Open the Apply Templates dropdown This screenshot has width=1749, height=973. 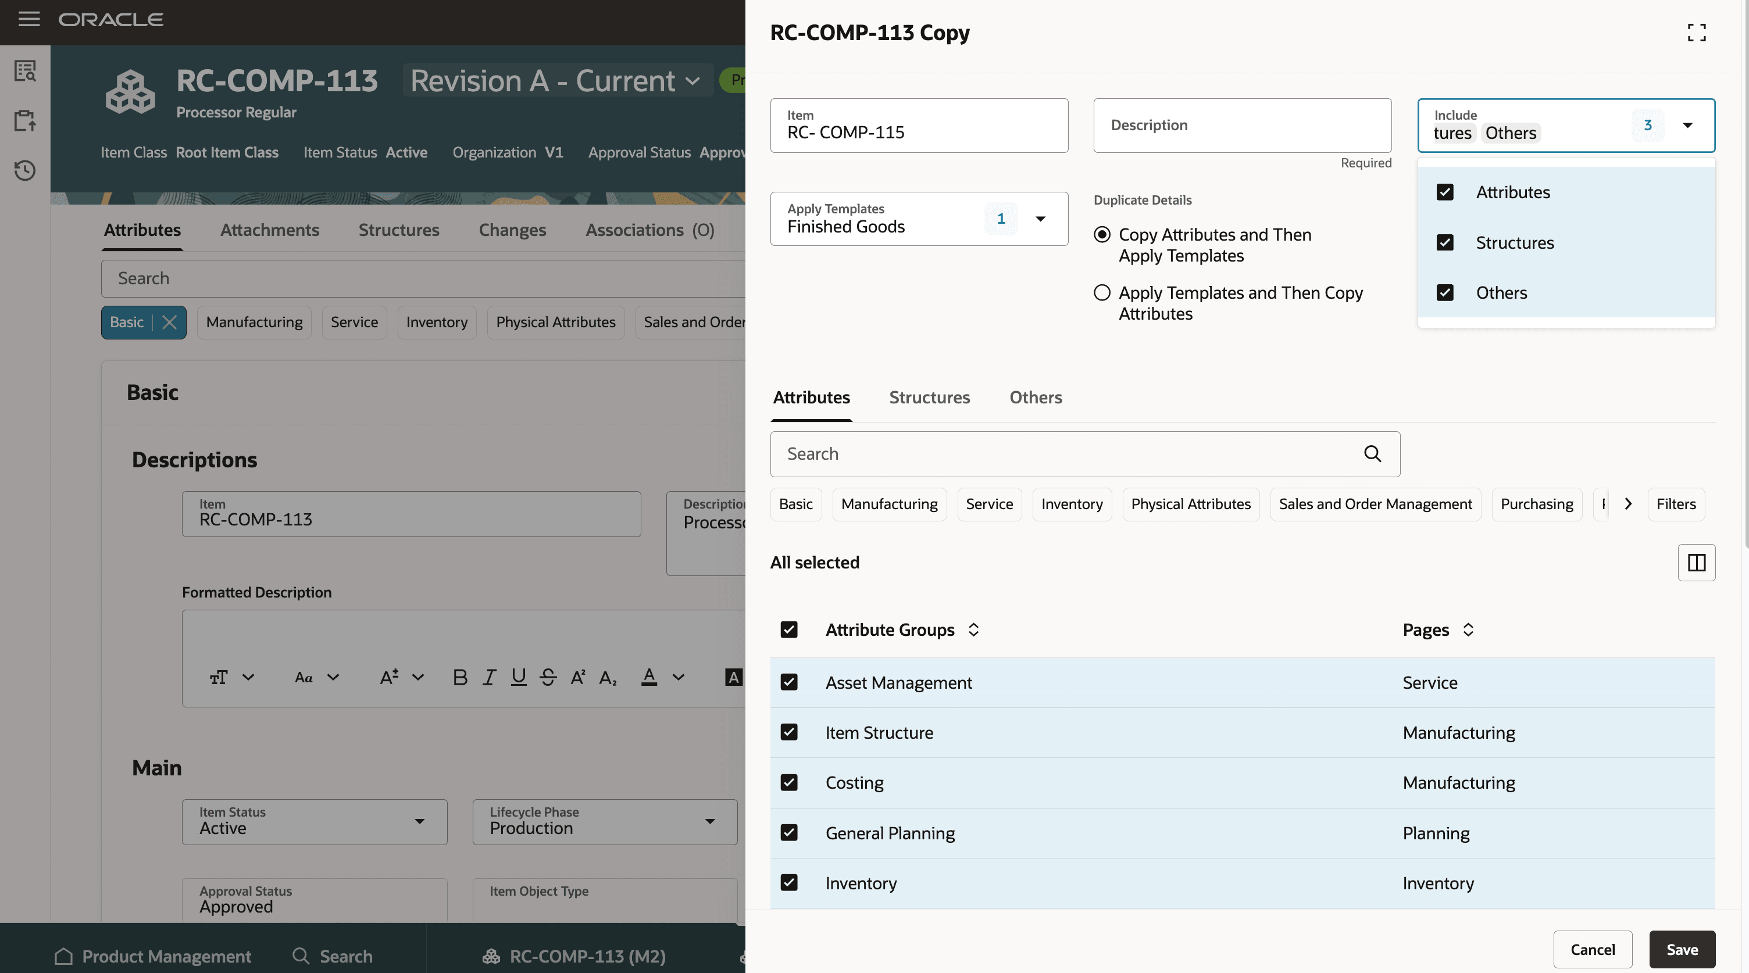point(1040,219)
